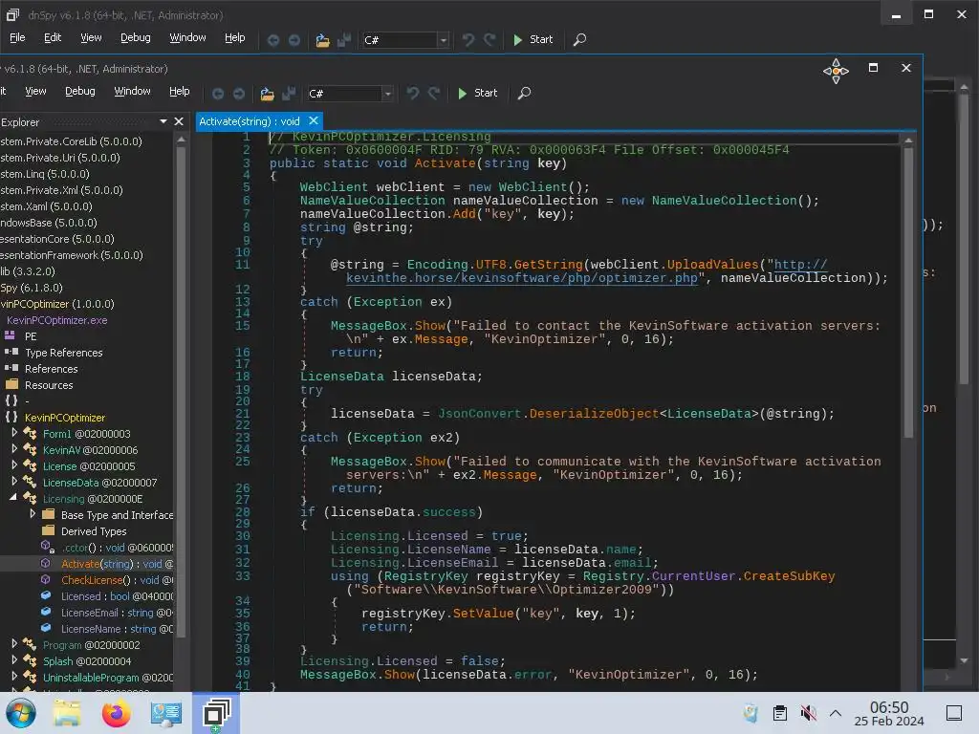Expand the KevinAV @02000006 node
This screenshot has height=734, width=979.
coord(14,449)
